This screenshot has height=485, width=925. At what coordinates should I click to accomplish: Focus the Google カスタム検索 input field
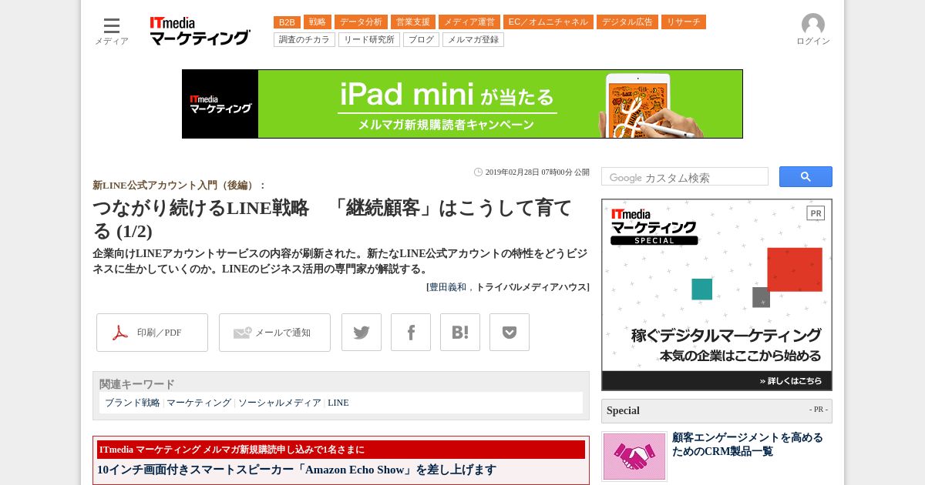click(x=684, y=177)
